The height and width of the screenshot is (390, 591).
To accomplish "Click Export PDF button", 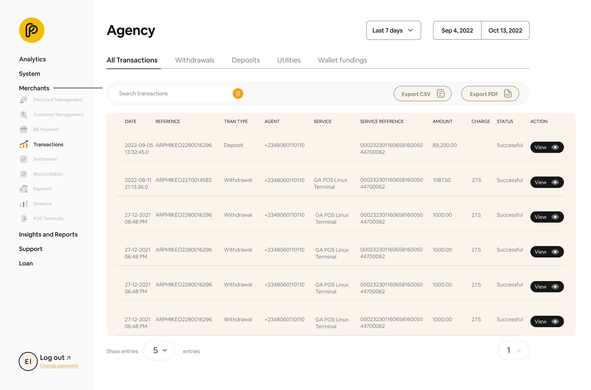I will pyautogui.click(x=490, y=94).
